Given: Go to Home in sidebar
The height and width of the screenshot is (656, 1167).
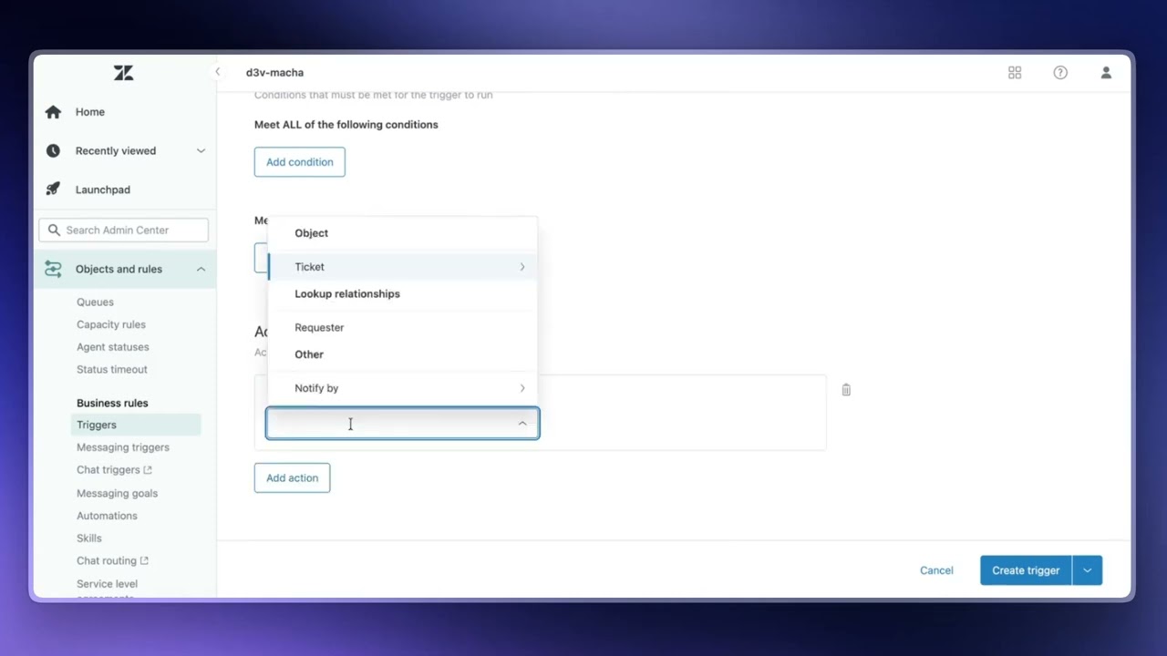Looking at the screenshot, I should coord(90,112).
